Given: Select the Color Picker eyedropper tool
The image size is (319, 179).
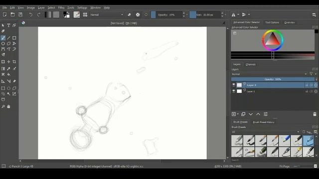Looking at the screenshot, I should [x=9, y=69].
